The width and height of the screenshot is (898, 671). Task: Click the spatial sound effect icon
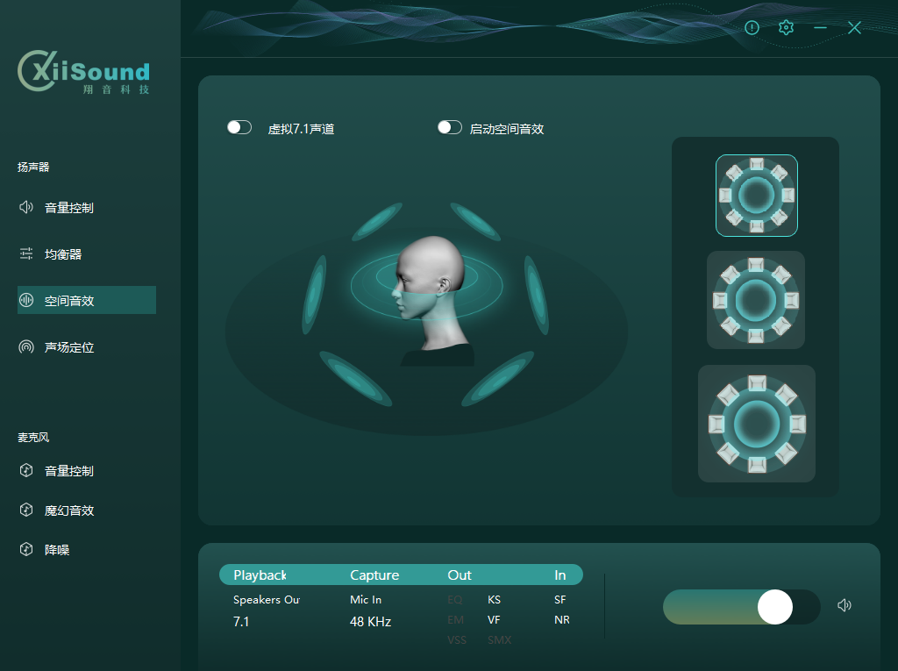pos(26,301)
